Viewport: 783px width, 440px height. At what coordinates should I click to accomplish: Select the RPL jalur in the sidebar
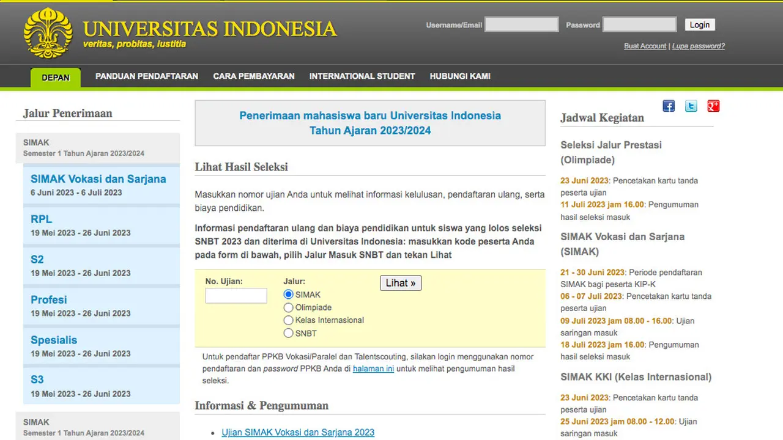click(x=41, y=219)
